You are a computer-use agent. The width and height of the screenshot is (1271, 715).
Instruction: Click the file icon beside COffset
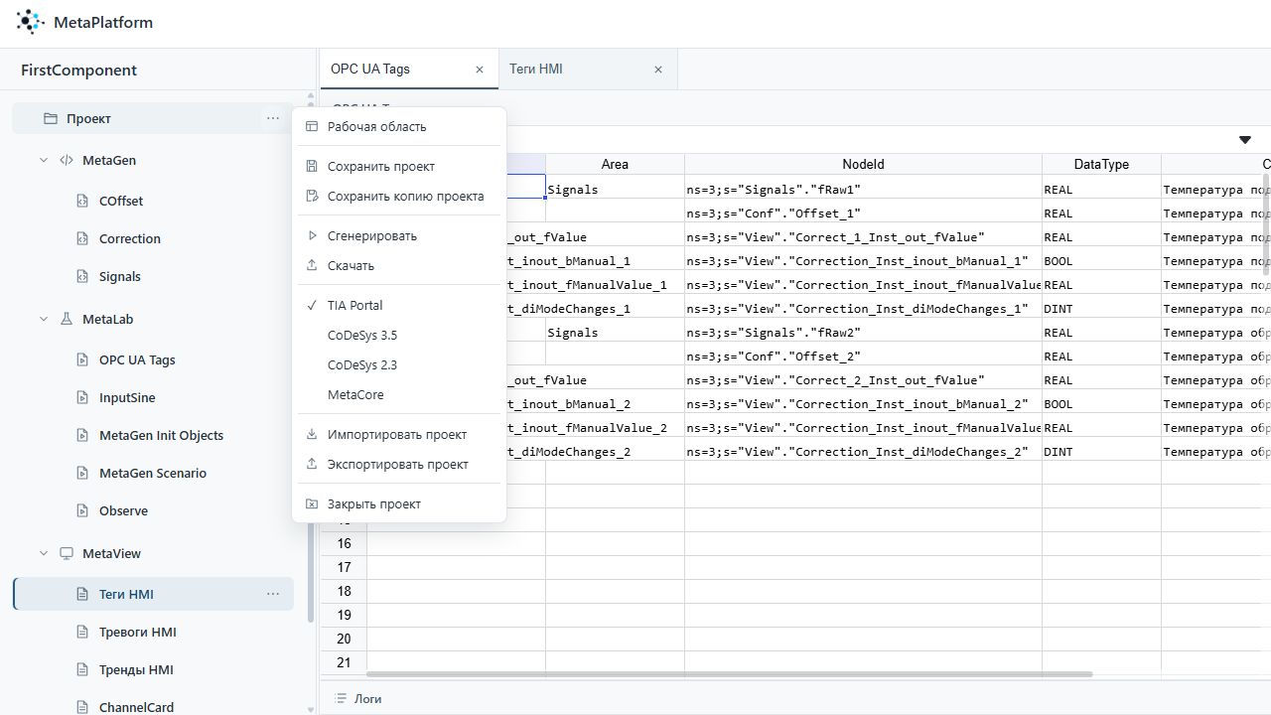(x=83, y=201)
